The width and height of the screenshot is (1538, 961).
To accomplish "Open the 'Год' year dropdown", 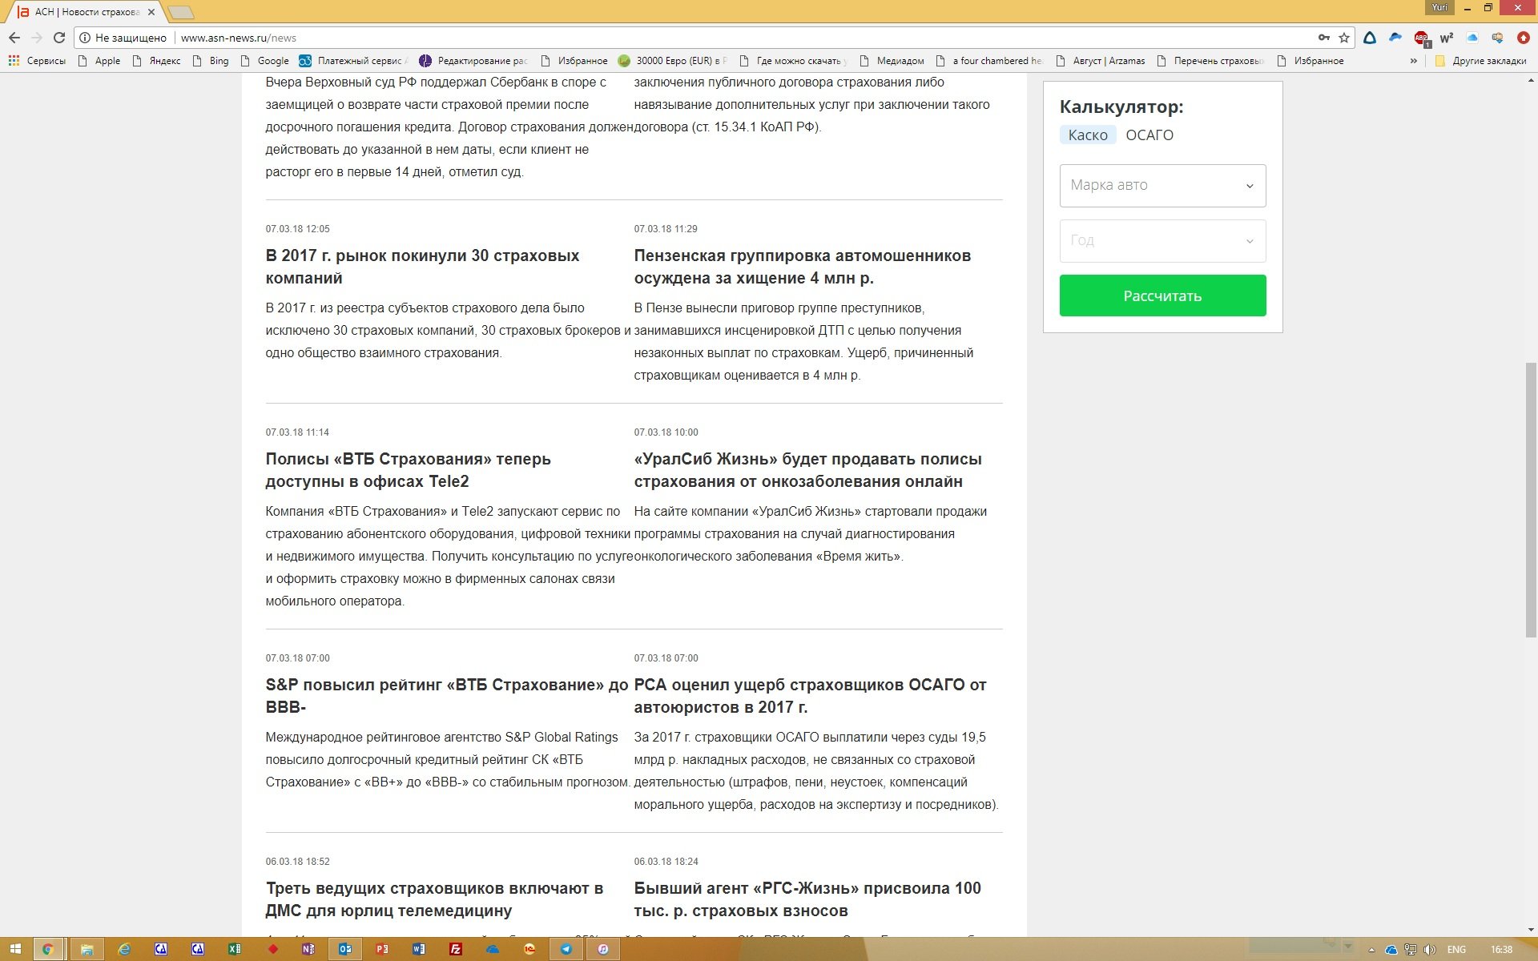I will pyautogui.click(x=1162, y=240).
